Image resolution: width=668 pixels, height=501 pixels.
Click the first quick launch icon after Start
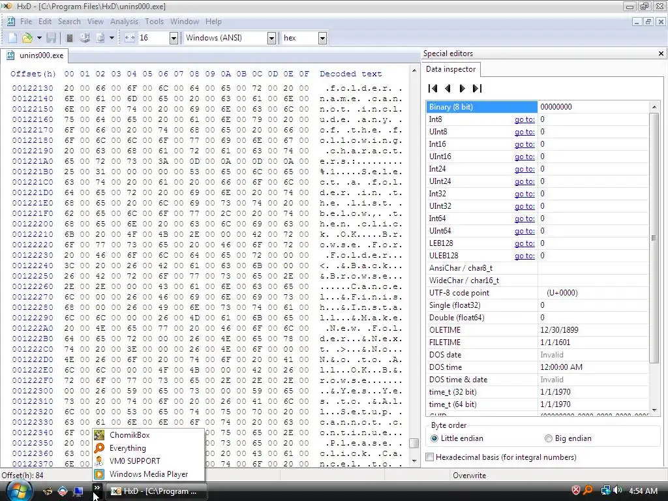(48, 491)
